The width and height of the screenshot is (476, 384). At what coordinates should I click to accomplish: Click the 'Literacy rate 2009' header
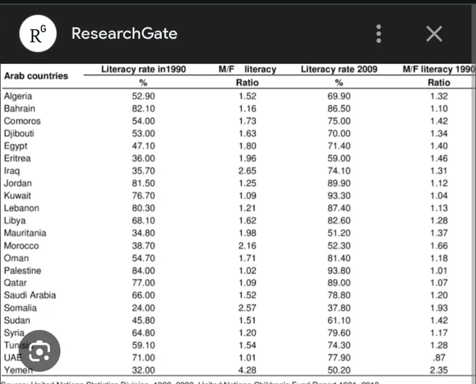(x=339, y=69)
